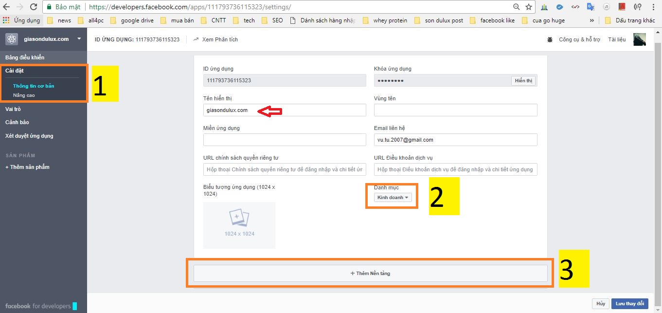Open Thông tin cơ bản settings
Image resolution: width=662 pixels, height=313 pixels.
34,86
